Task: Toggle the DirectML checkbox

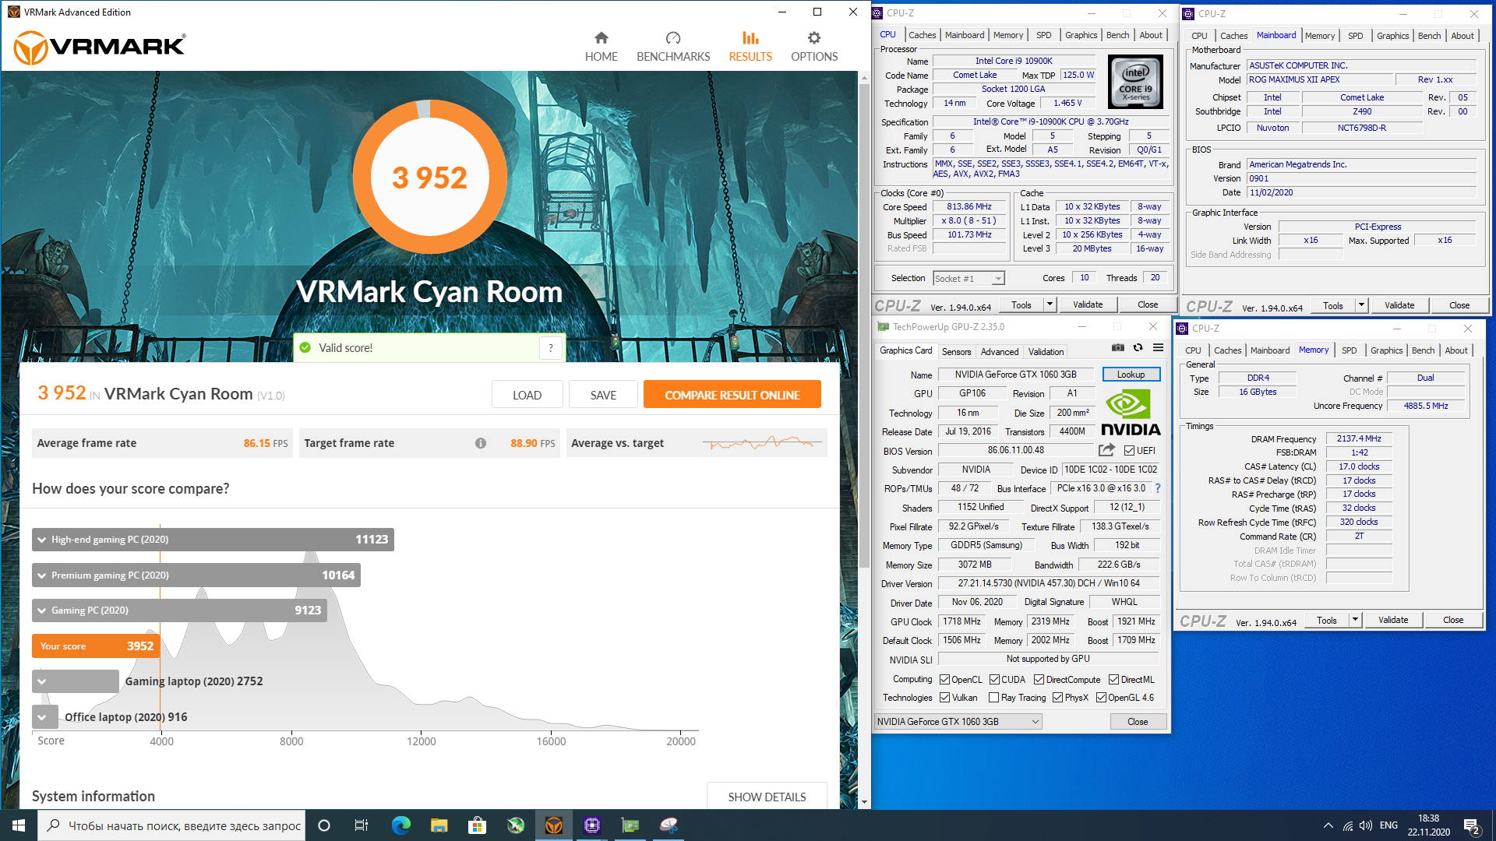Action: coord(1114,680)
